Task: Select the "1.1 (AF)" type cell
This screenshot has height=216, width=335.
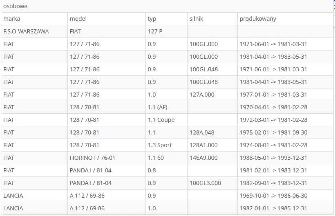Action: tap(157, 107)
